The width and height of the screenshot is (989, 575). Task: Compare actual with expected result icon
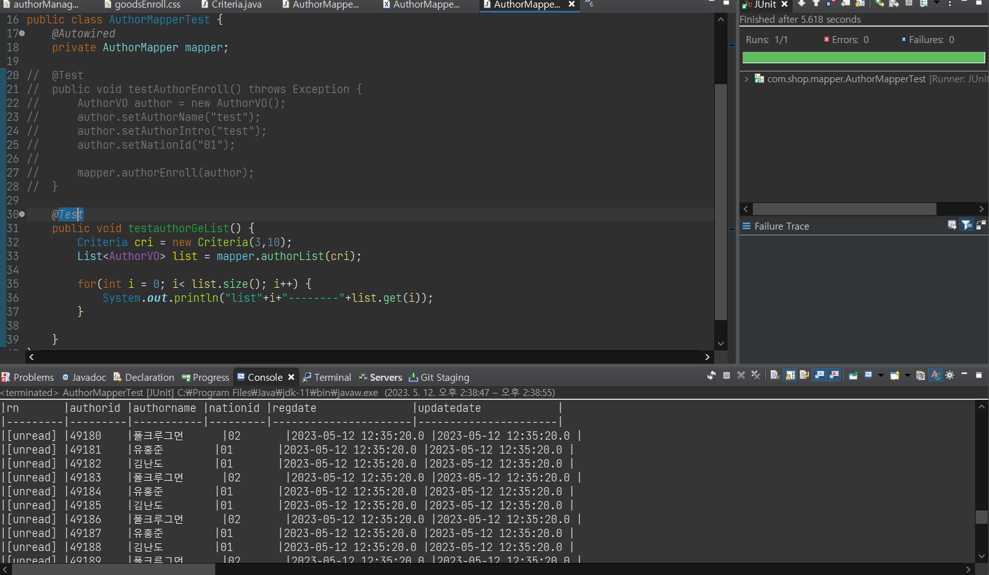(x=981, y=225)
